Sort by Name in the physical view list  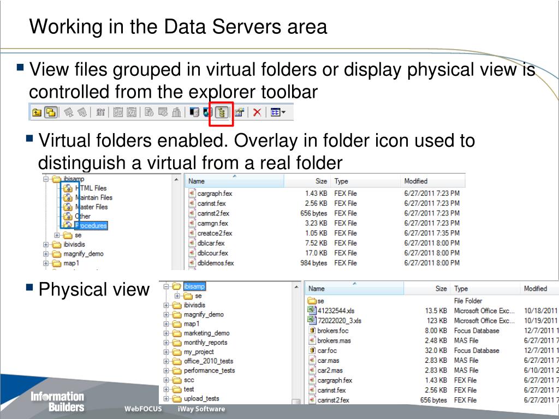point(354,289)
